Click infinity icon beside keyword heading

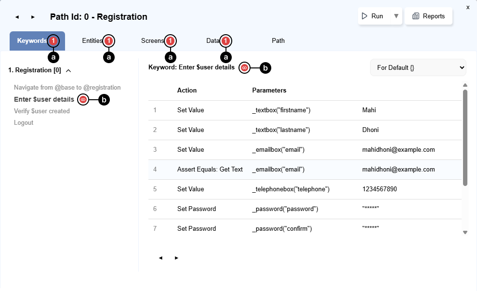(x=244, y=68)
